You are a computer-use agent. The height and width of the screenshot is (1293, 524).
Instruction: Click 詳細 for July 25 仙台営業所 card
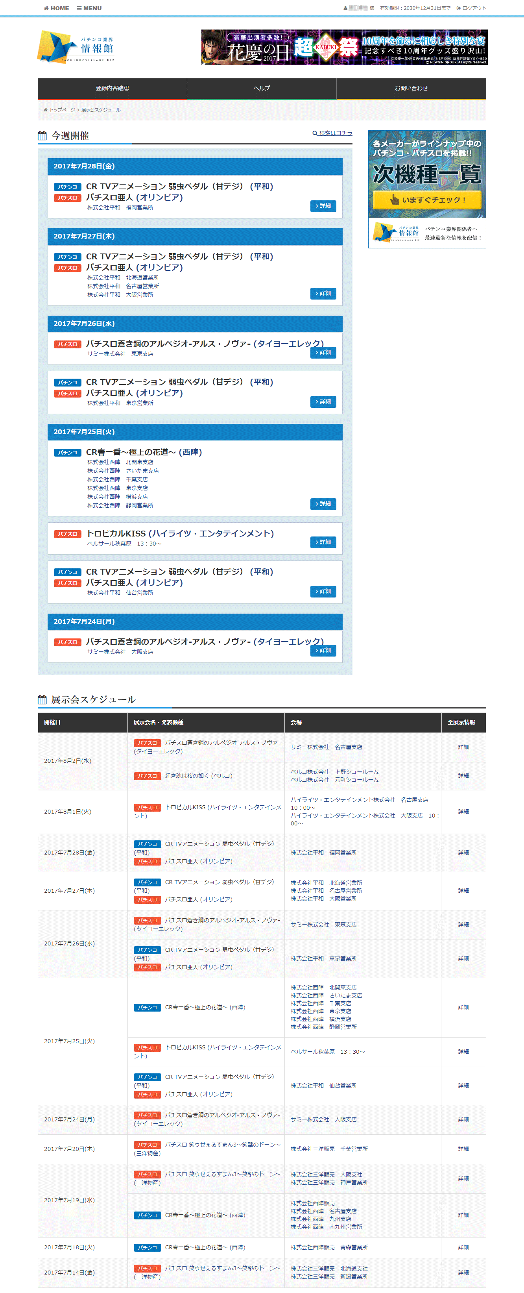(x=323, y=591)
